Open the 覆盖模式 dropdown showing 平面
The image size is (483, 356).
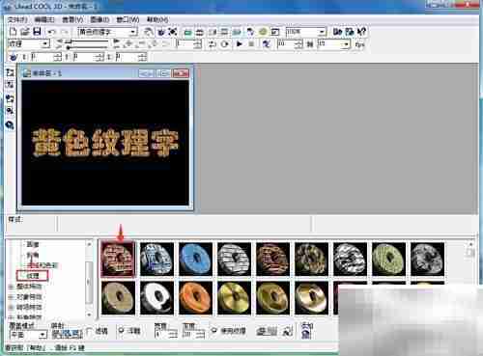click(x=43, y=335)
